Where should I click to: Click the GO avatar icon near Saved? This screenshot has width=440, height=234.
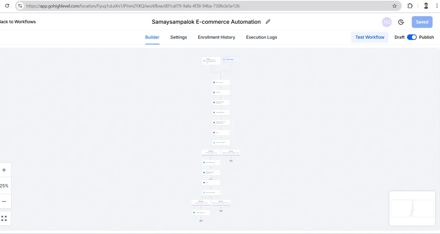(x=387, y=22)
